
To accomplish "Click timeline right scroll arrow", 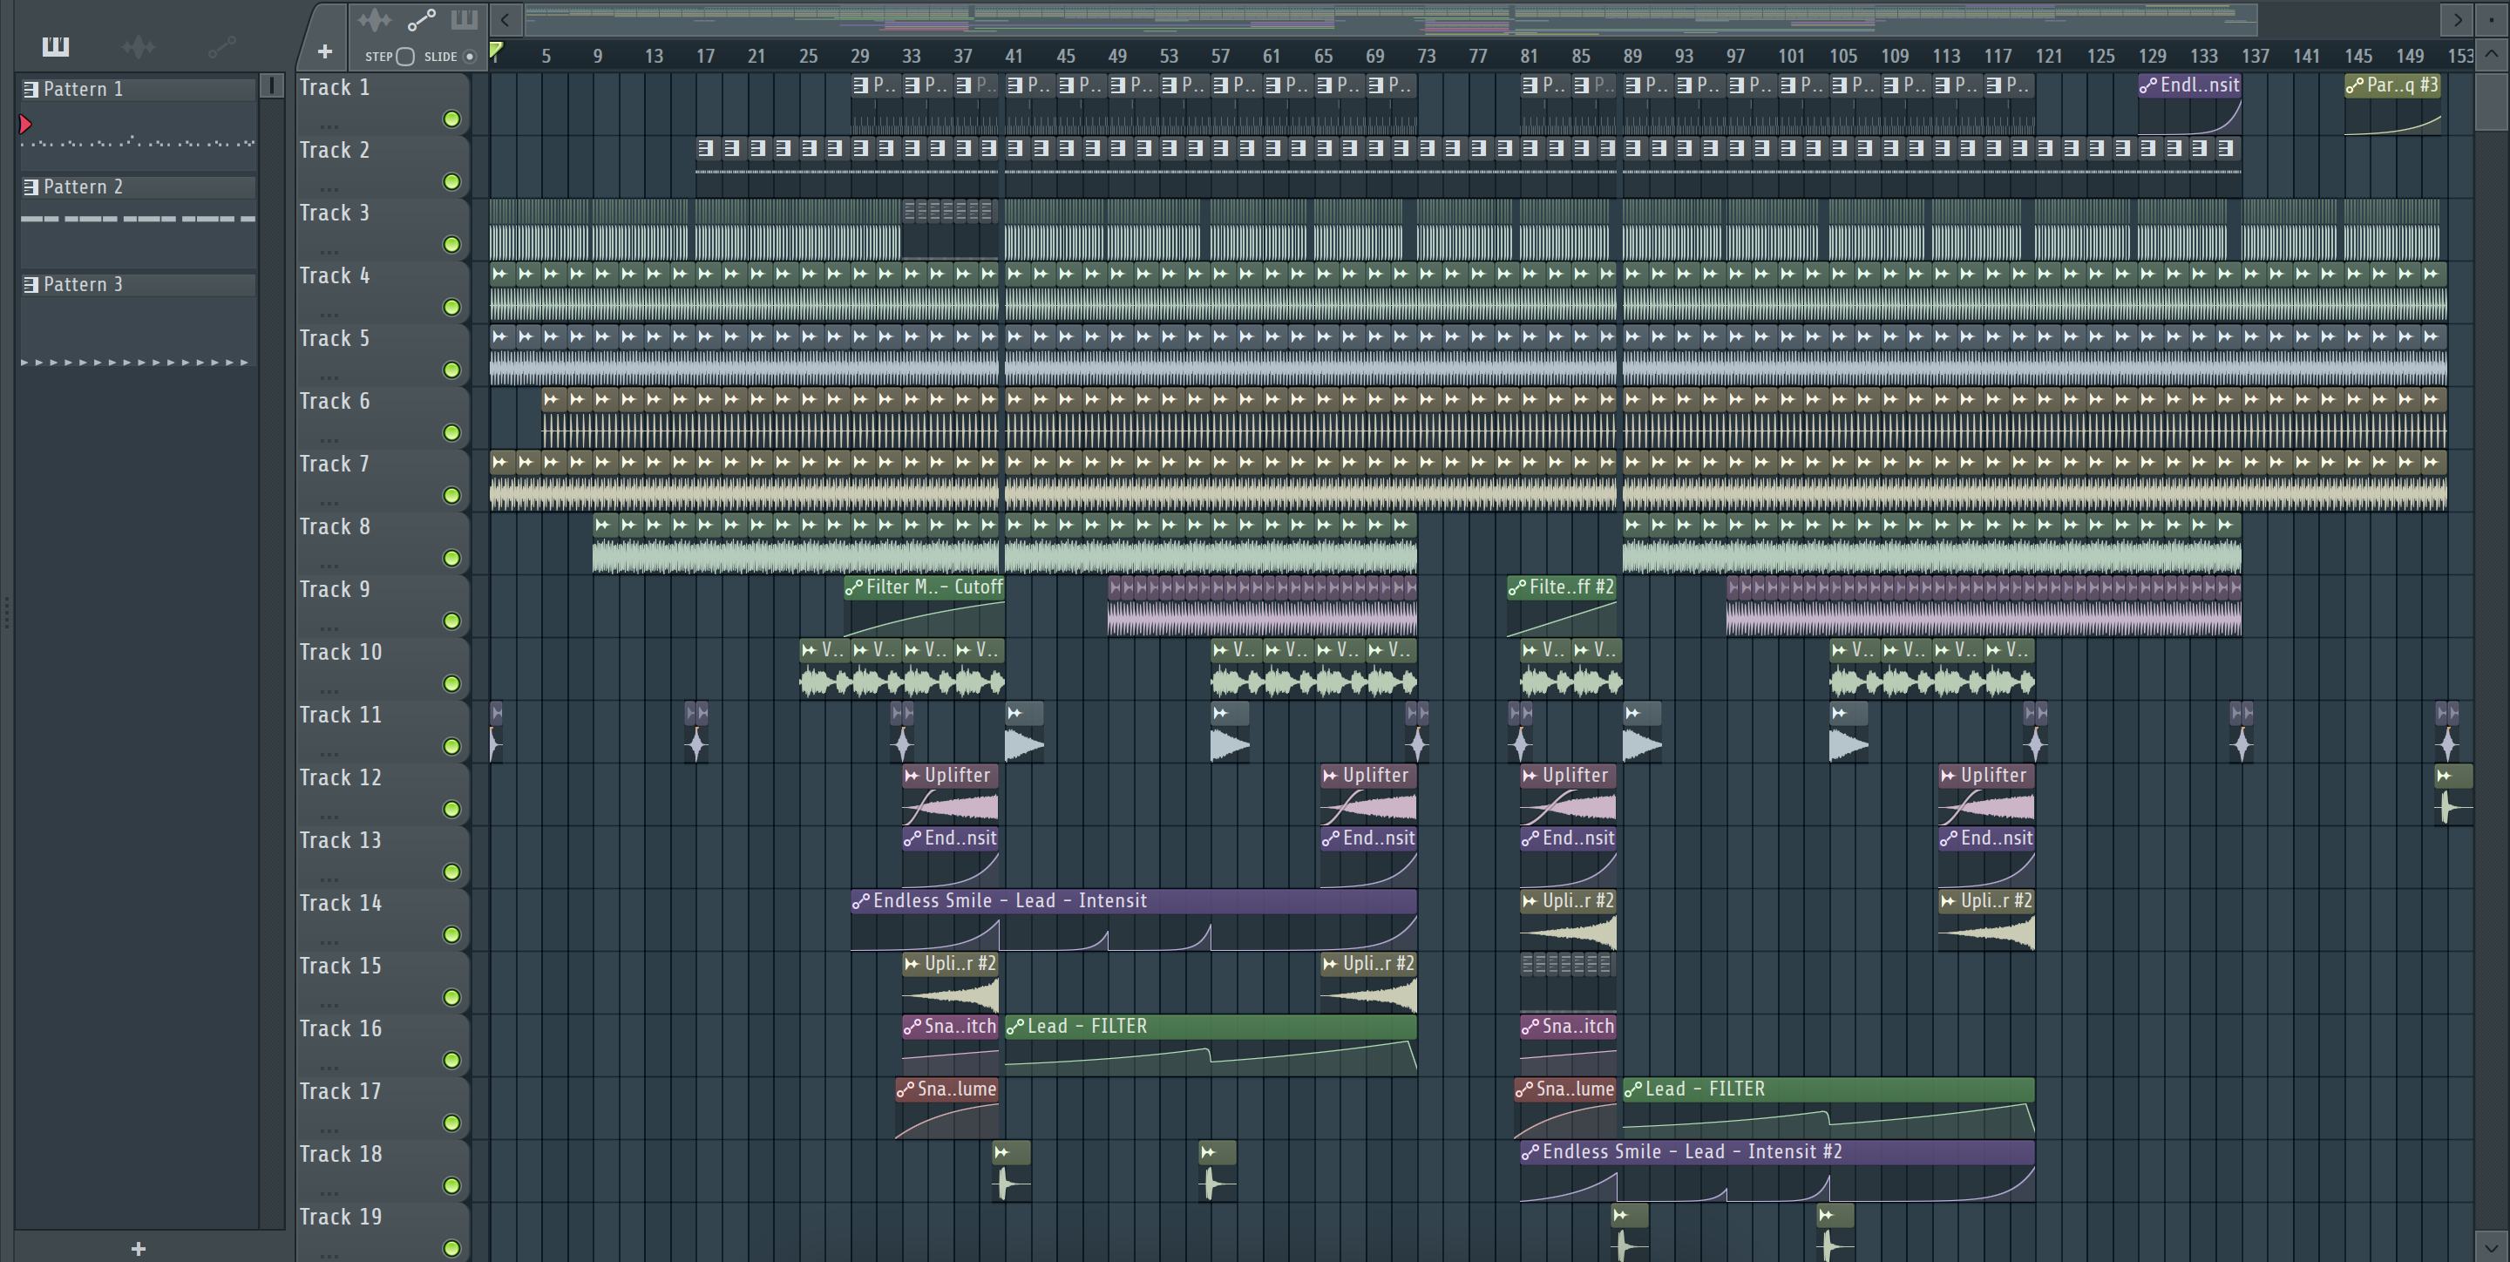I will (x=2458, y=19).
